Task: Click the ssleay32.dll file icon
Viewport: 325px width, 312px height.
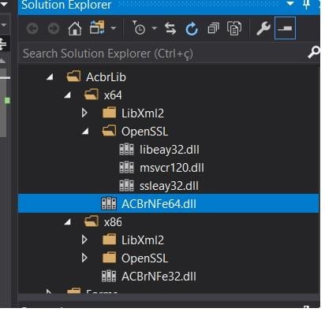Action: (126, 185)
